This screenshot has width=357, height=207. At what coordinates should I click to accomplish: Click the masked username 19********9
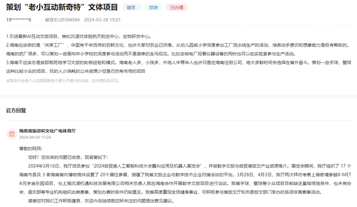19,20
